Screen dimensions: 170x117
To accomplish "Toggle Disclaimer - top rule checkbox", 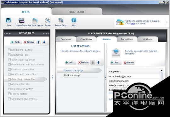I will click(9, 55).
